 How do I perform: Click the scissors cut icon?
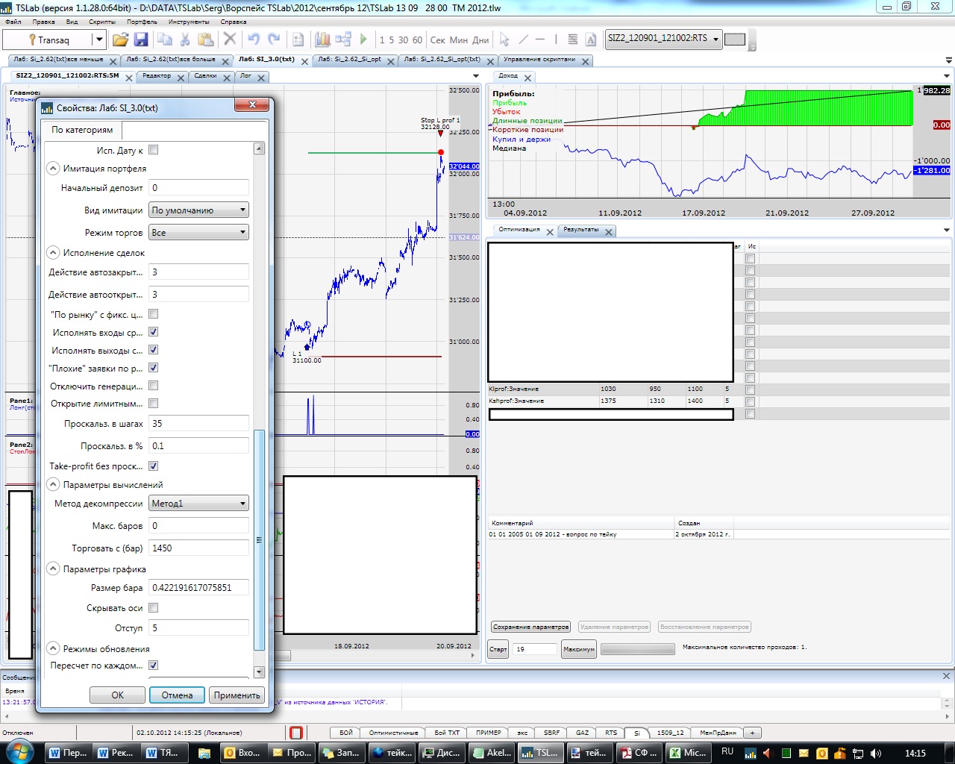pyautogui.click(x=185, y=40)
